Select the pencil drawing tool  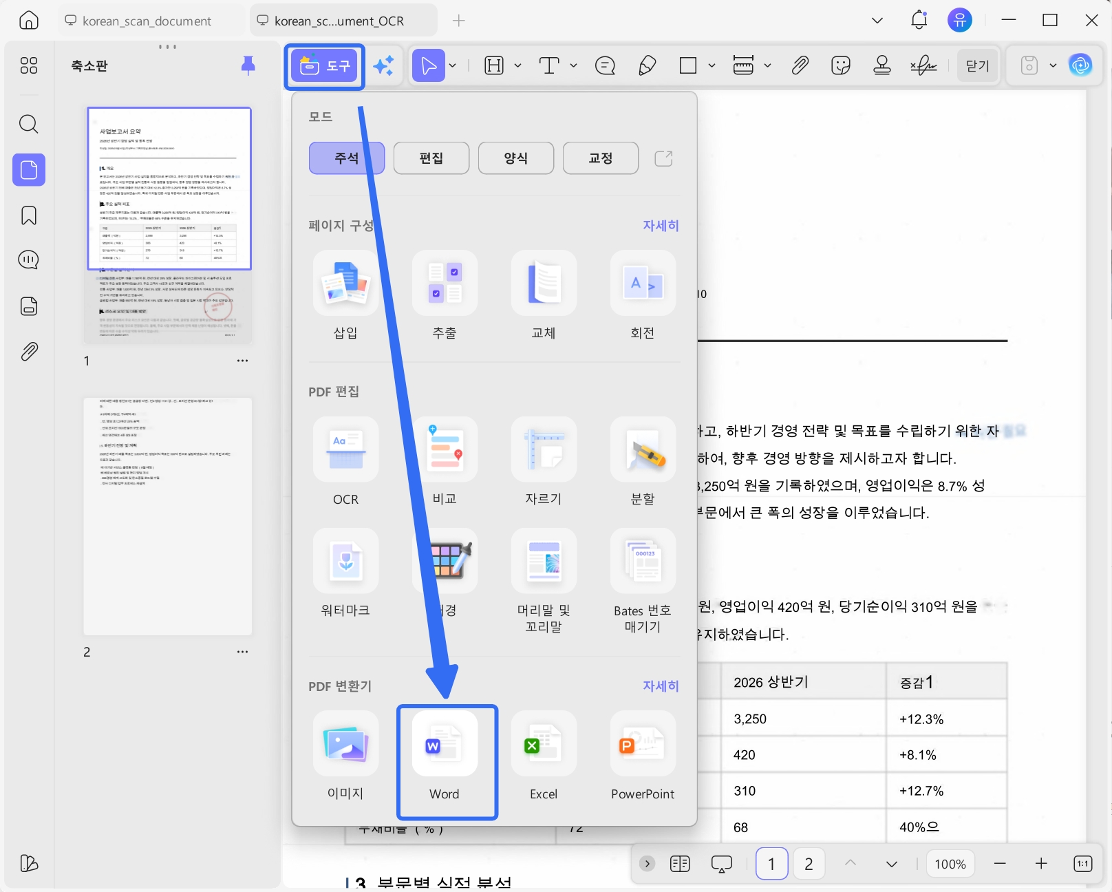(x=647, y=66)
